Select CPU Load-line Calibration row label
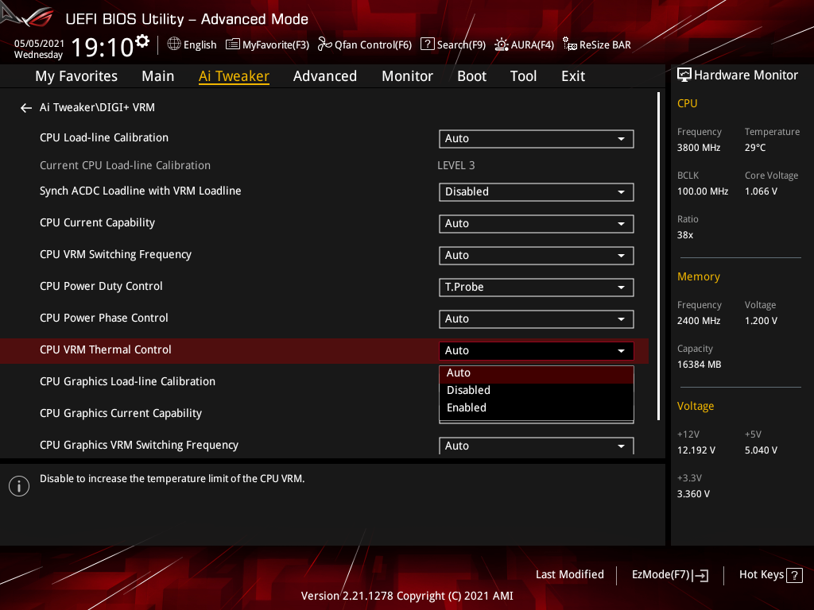Image resolution: width=814 pixels, height=610 pixels. pyautogui.click(x=104, y=138)
